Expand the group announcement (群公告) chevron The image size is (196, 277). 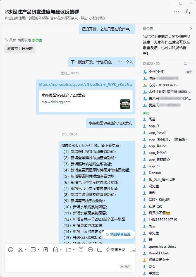[x=191, y=28]
